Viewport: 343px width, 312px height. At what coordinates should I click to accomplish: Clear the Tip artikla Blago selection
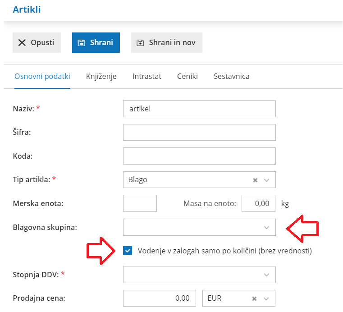[x=255, y=180]
